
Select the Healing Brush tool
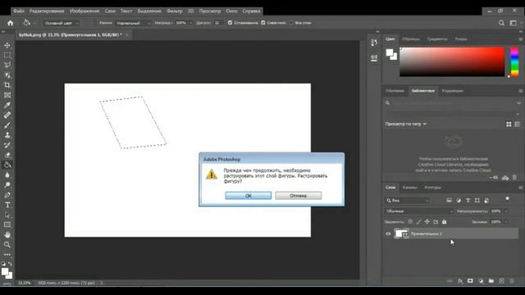(7, 115)
